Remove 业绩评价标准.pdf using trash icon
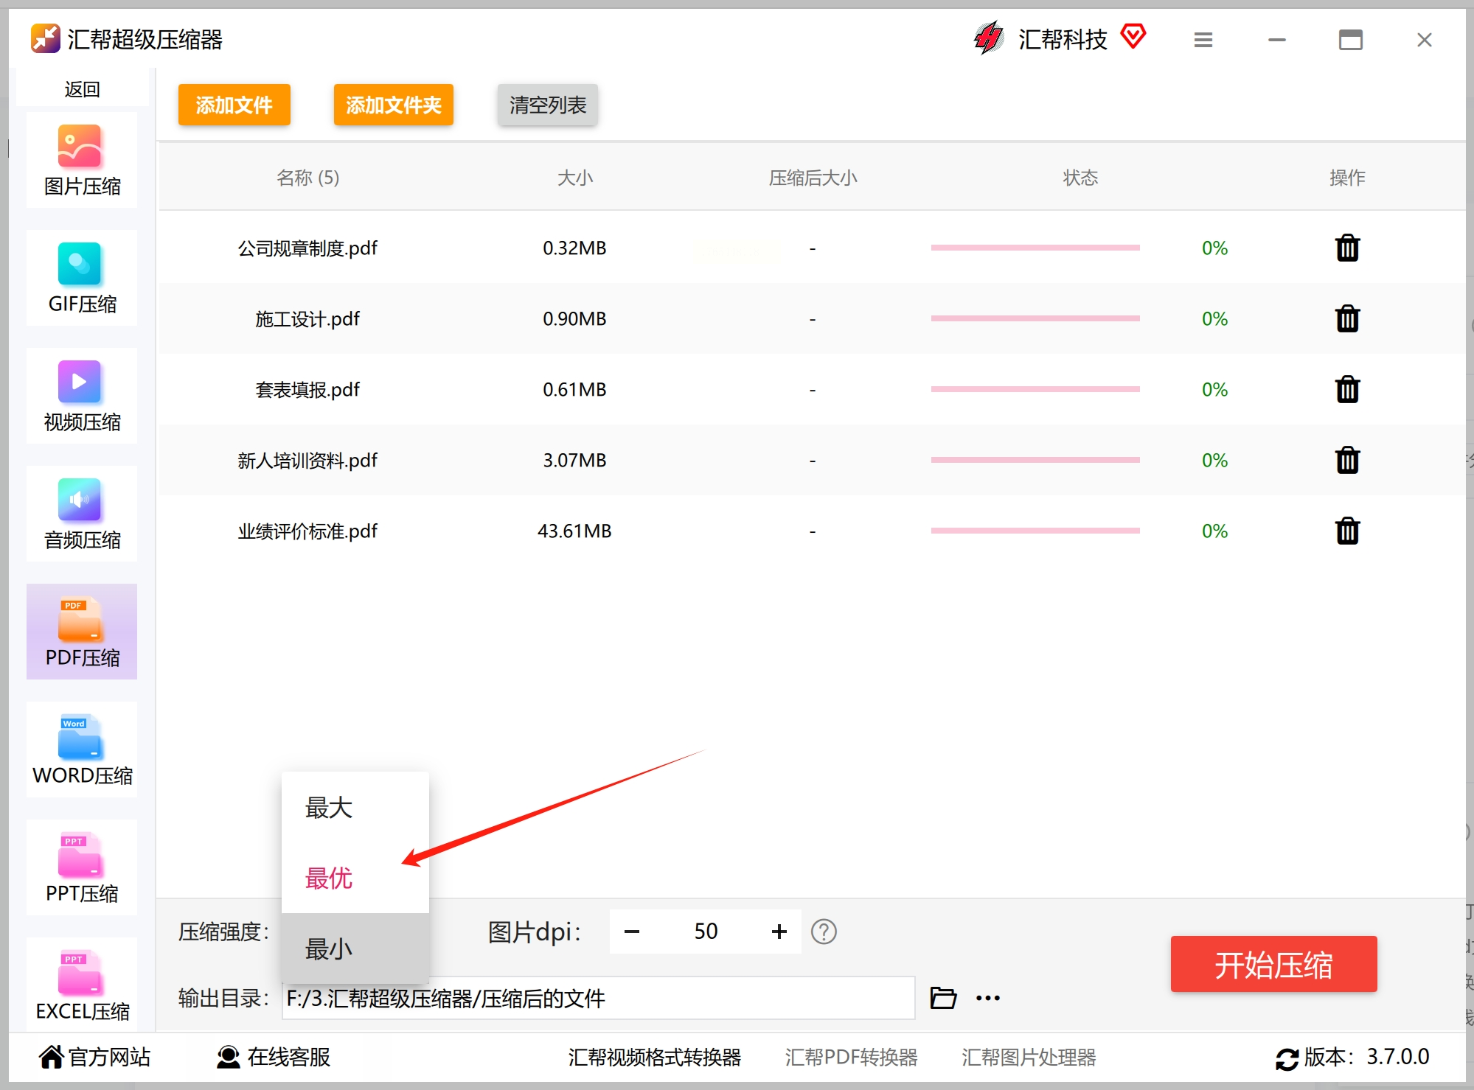The height and width of the screenshot is (1090, 1474). (x=1347, y=531)
